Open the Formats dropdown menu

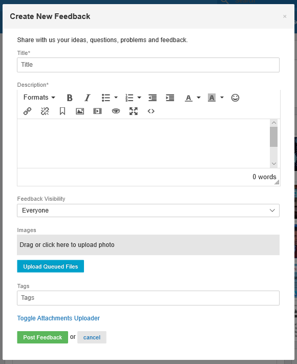(x=39, y=98)
